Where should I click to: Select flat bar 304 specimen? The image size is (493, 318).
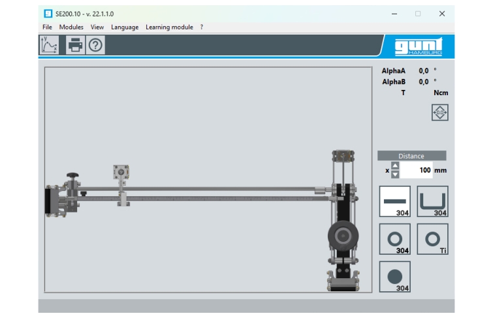(395, 201)
